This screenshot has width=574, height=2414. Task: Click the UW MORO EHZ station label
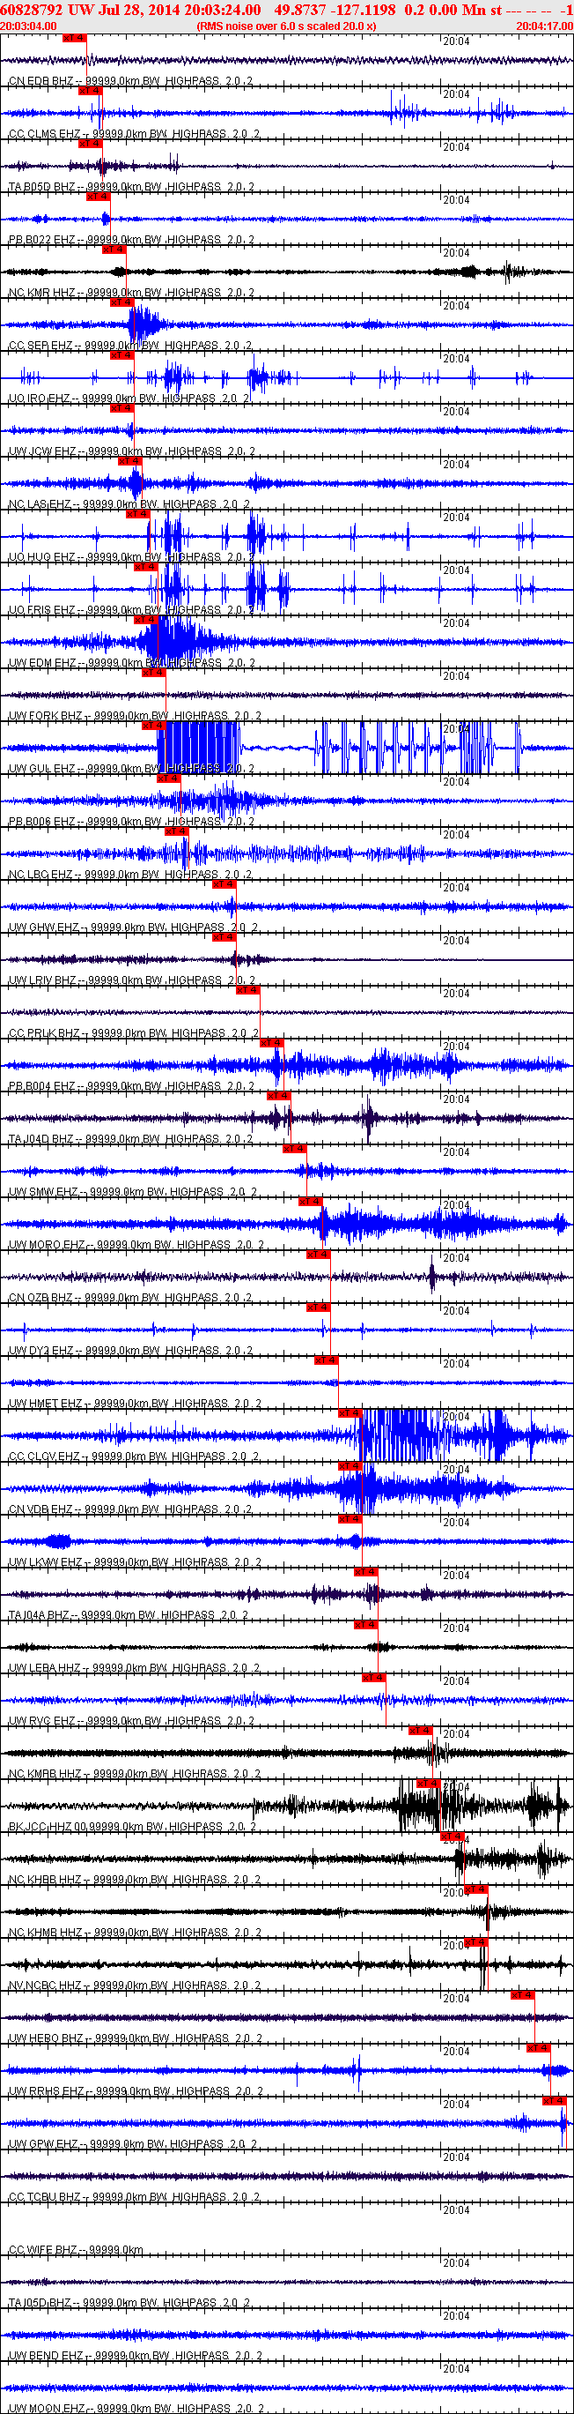136,1247
